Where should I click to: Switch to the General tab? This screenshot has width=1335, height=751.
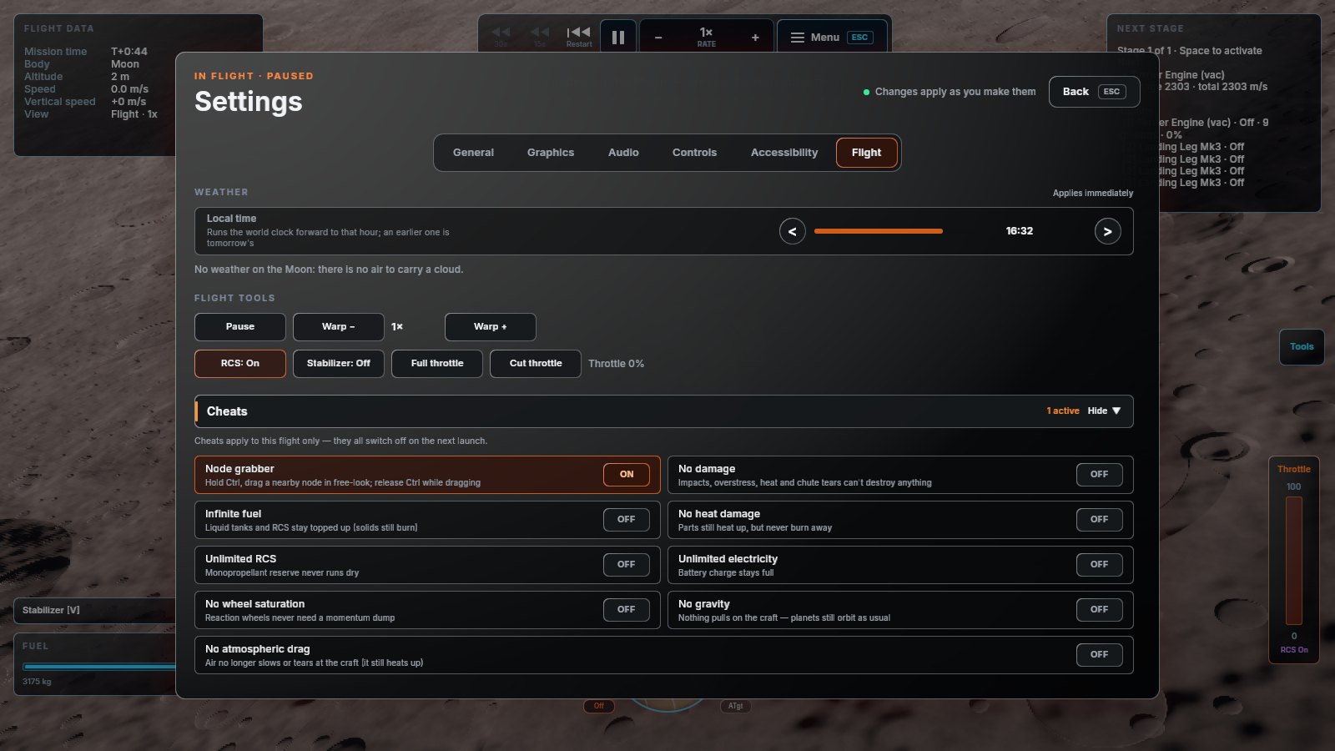click(473, 153)
